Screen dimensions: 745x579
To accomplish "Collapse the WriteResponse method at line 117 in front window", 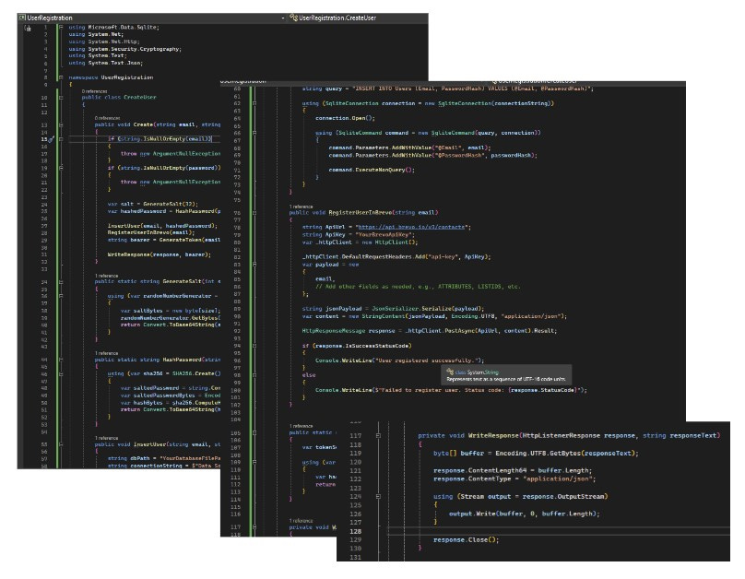I will 379,435.
